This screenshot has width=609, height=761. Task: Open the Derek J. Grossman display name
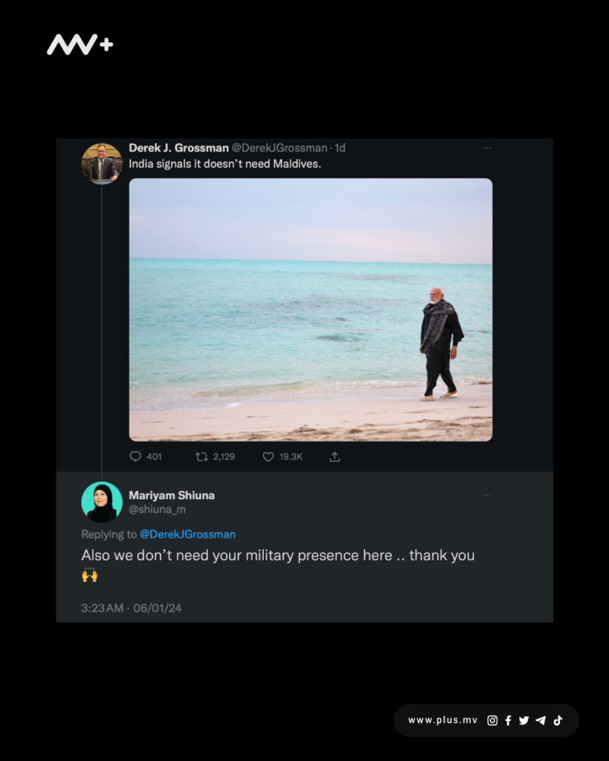click(178, 148)
